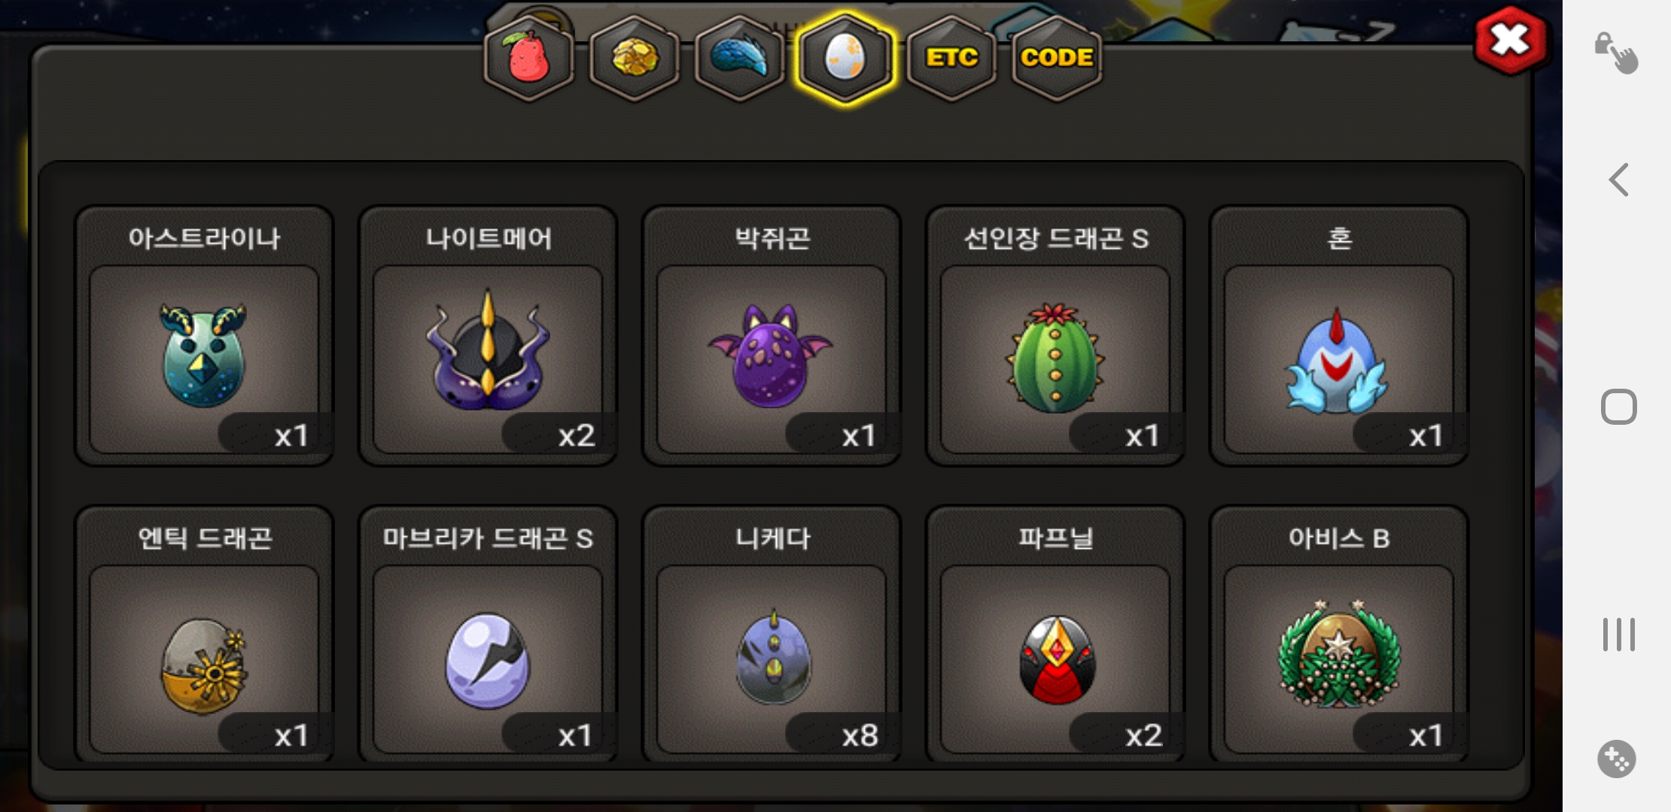Viewport: 1671px width, 812px height.
Task: Close the inventory with red X
Action: pyautogui.click(x=1511, y=41)
